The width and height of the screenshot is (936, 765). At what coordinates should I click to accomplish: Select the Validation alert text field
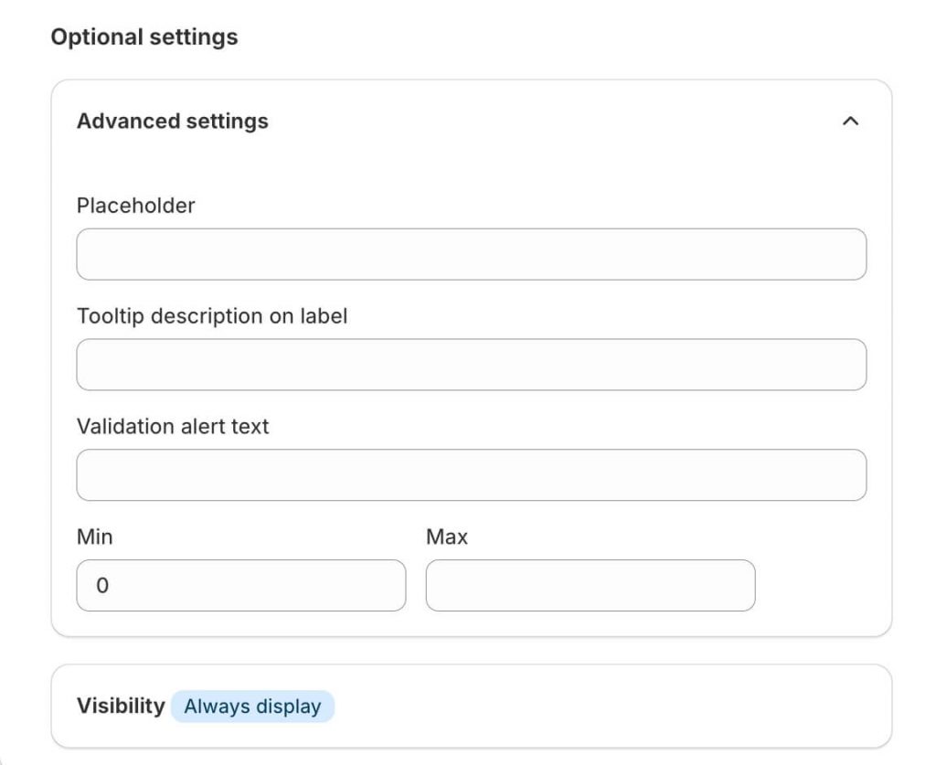click(x=471, y=475)
